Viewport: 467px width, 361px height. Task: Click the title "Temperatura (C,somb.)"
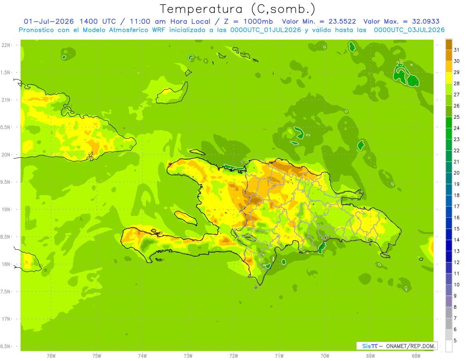(x=238, y=9)
